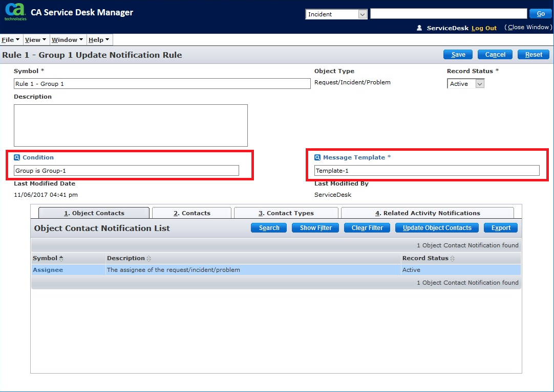
Task: Click the user icon beside ServiceDesk
Action: click(x=419, y=28)
